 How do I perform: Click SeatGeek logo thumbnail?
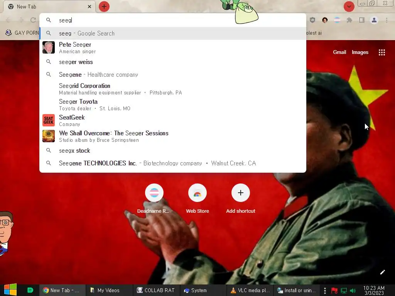pos(49,120)
